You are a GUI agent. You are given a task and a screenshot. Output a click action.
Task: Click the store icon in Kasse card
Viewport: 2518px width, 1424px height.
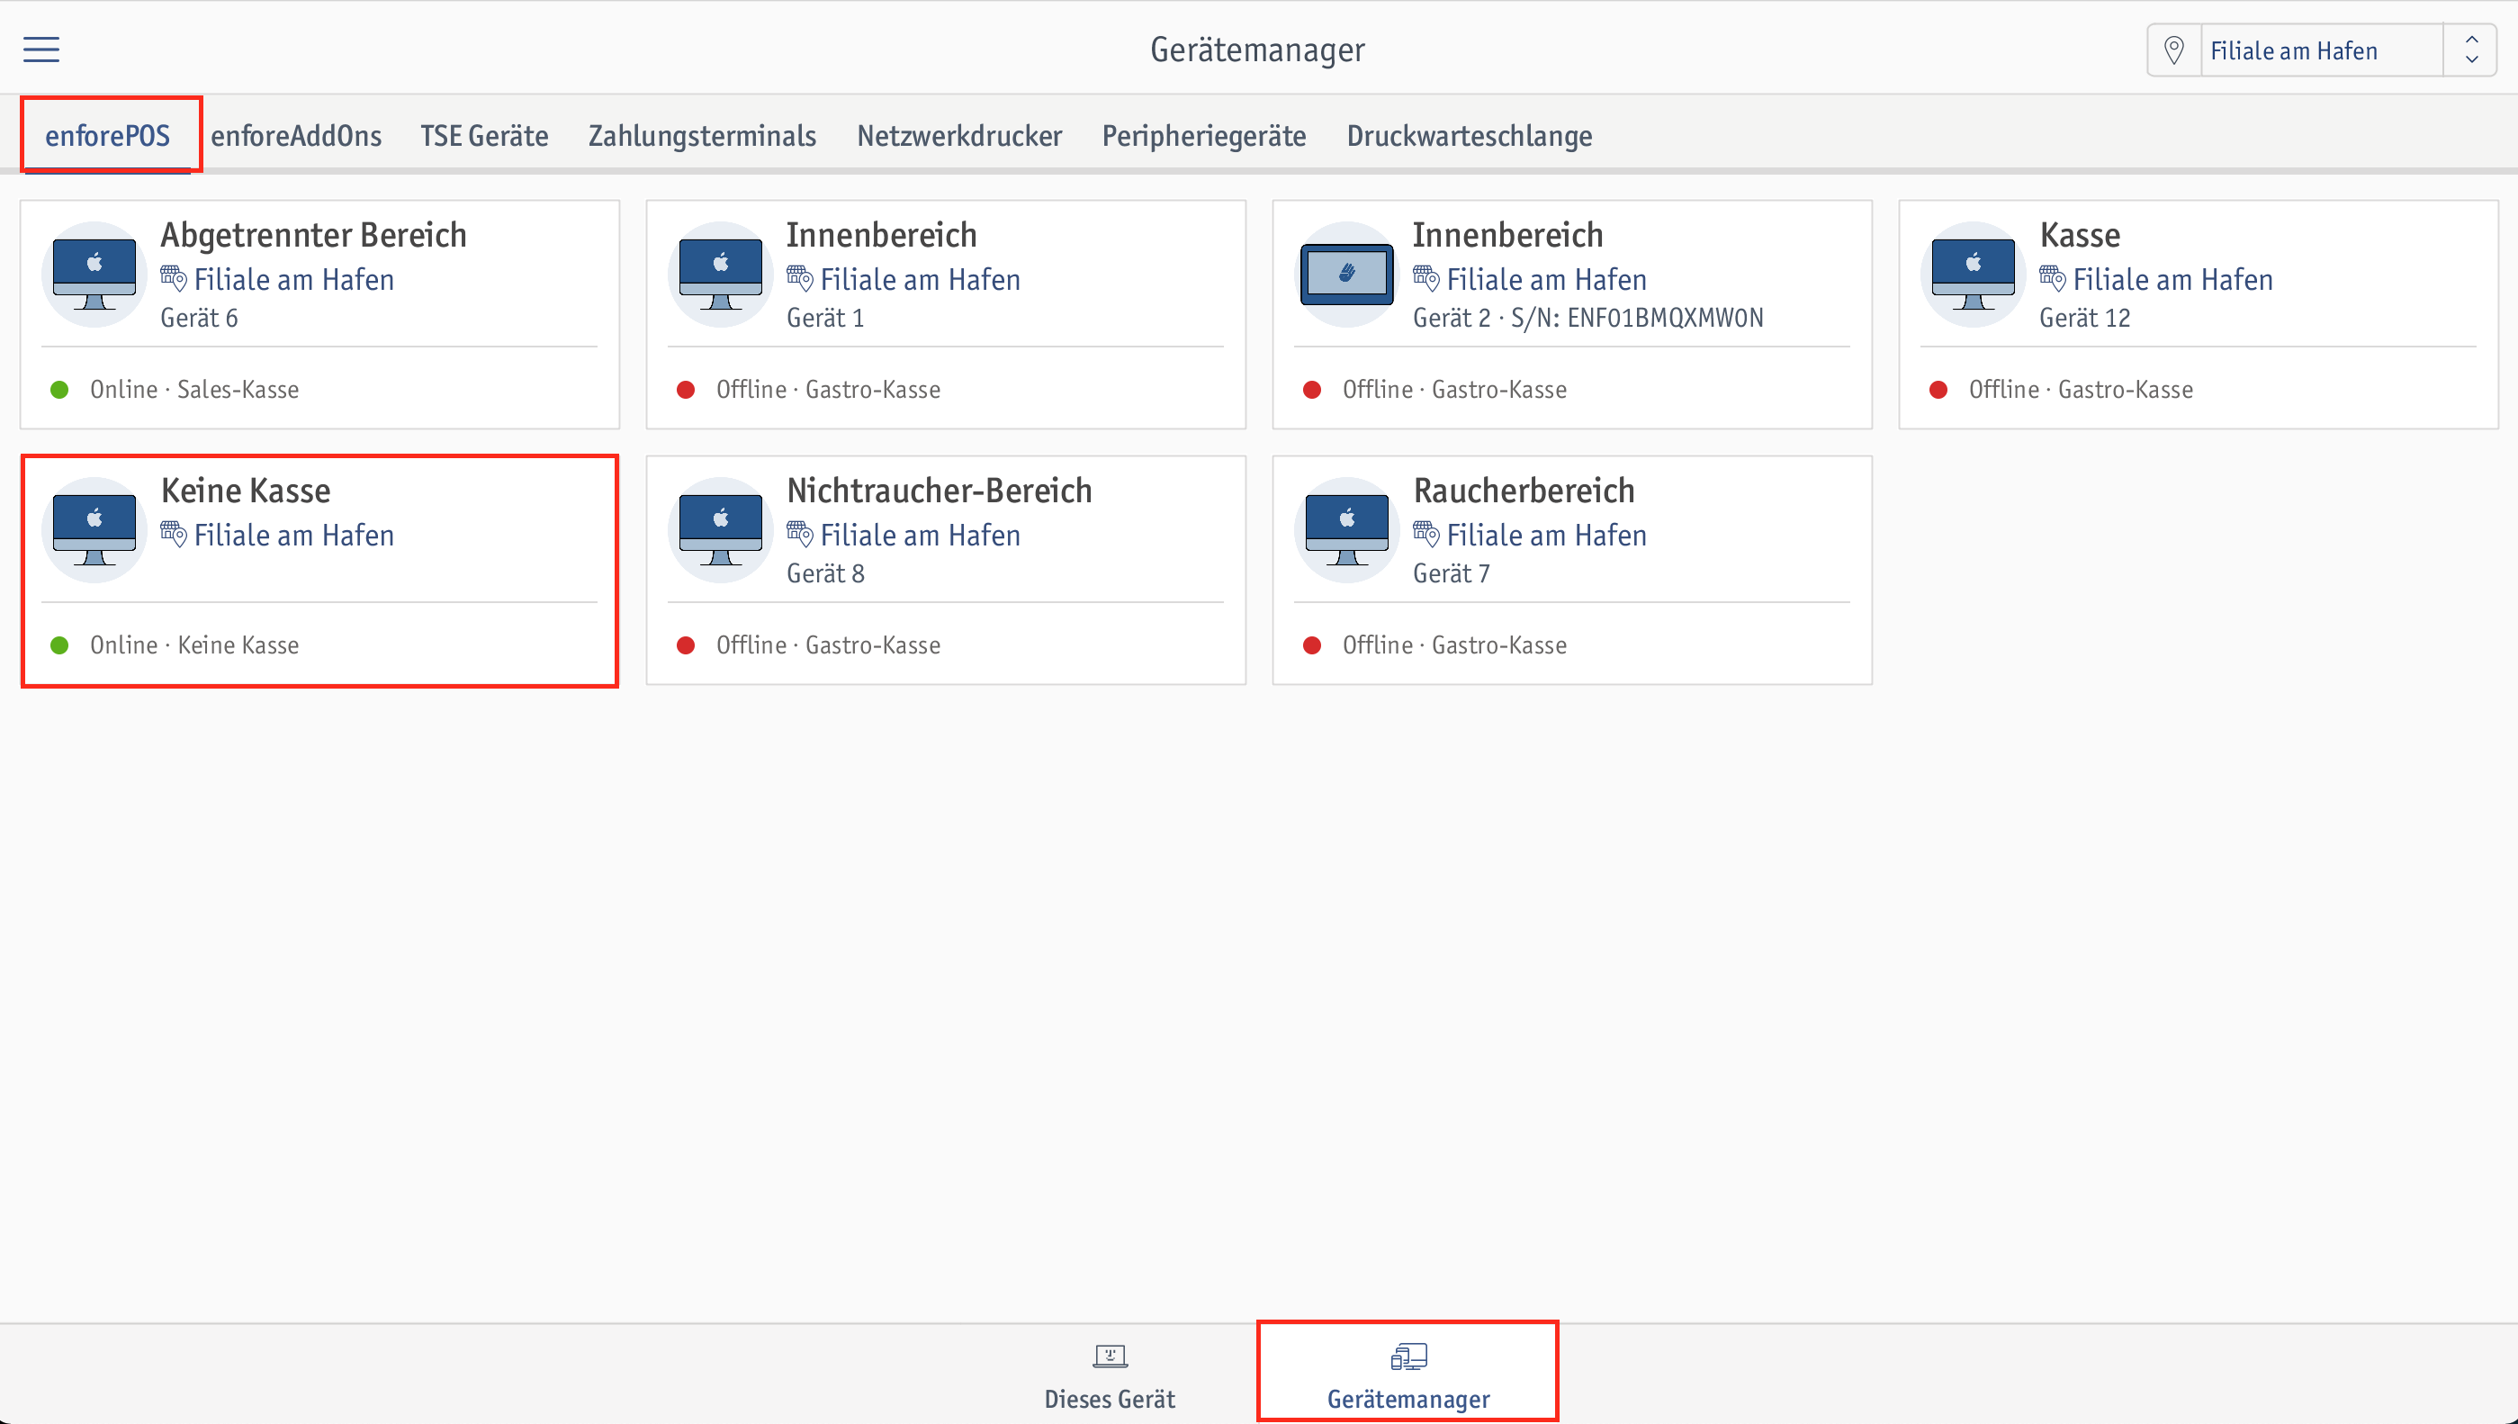pos(2052,279)
